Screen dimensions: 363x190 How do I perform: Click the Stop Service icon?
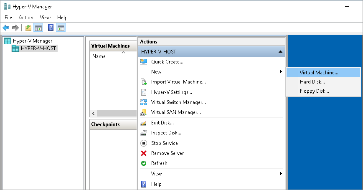pyautogui.click(x=144, y=143)
